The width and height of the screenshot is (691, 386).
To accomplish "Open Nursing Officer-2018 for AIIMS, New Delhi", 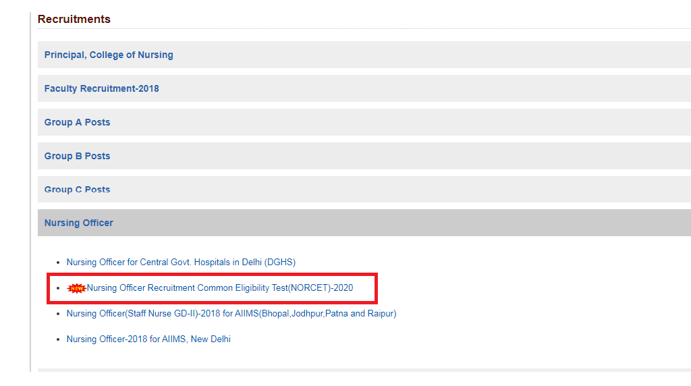I will 148,339.
